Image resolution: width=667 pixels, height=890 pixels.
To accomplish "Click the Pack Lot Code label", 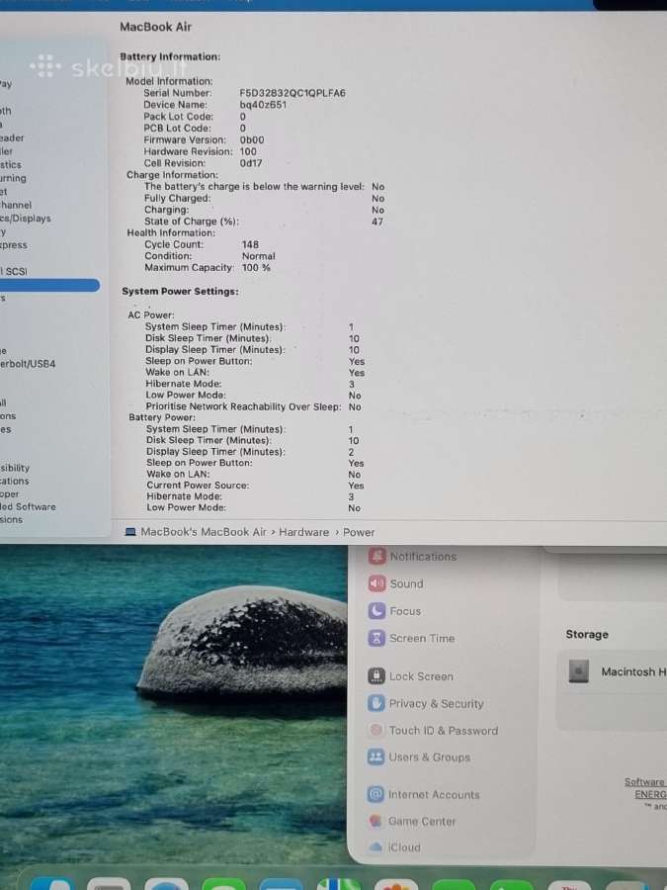I will (179, 117).
